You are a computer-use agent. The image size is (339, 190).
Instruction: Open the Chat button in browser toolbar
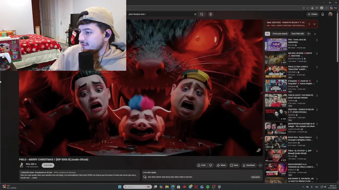coord(333,8)
